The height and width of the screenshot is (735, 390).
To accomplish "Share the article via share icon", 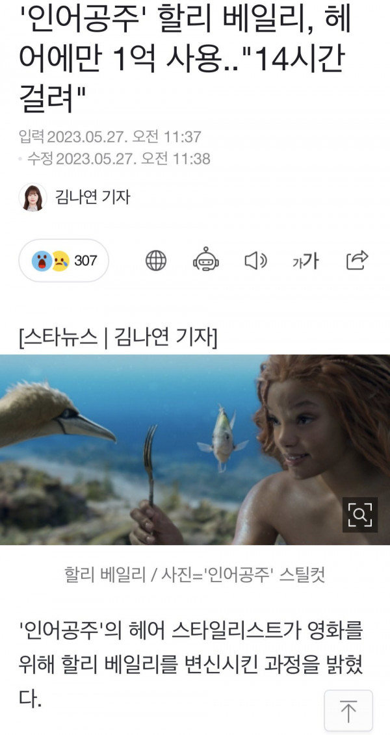I will (x=357, y=261).
